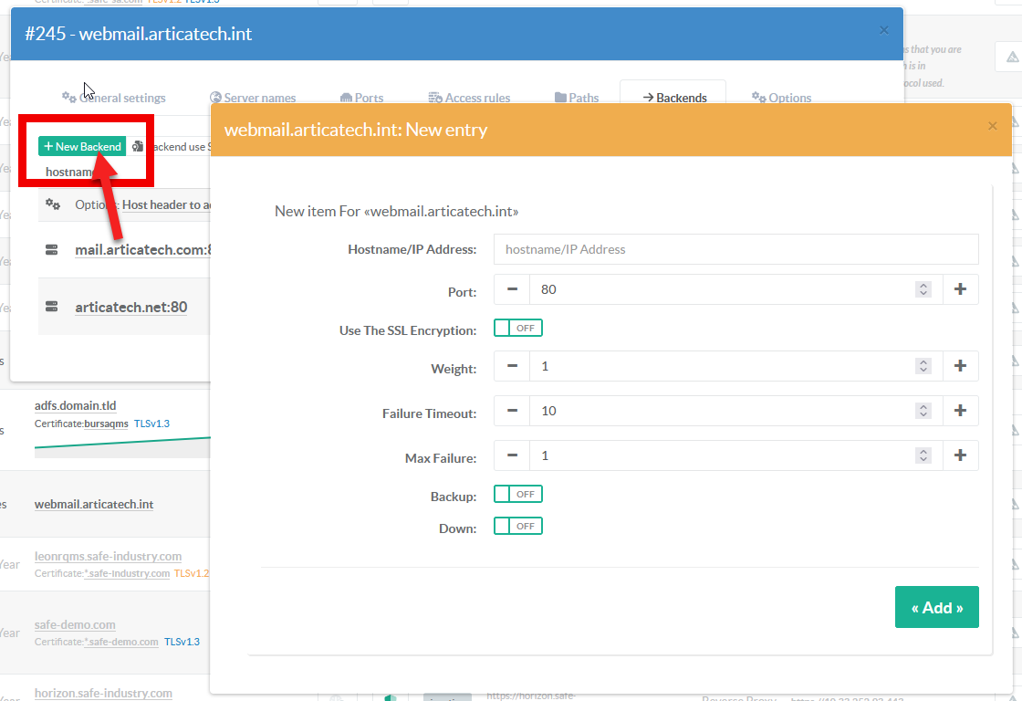The height and width of the screenshot is (701, 1022).
Task: Click the Weight field spinner arrows
Action: pos(923,366)
